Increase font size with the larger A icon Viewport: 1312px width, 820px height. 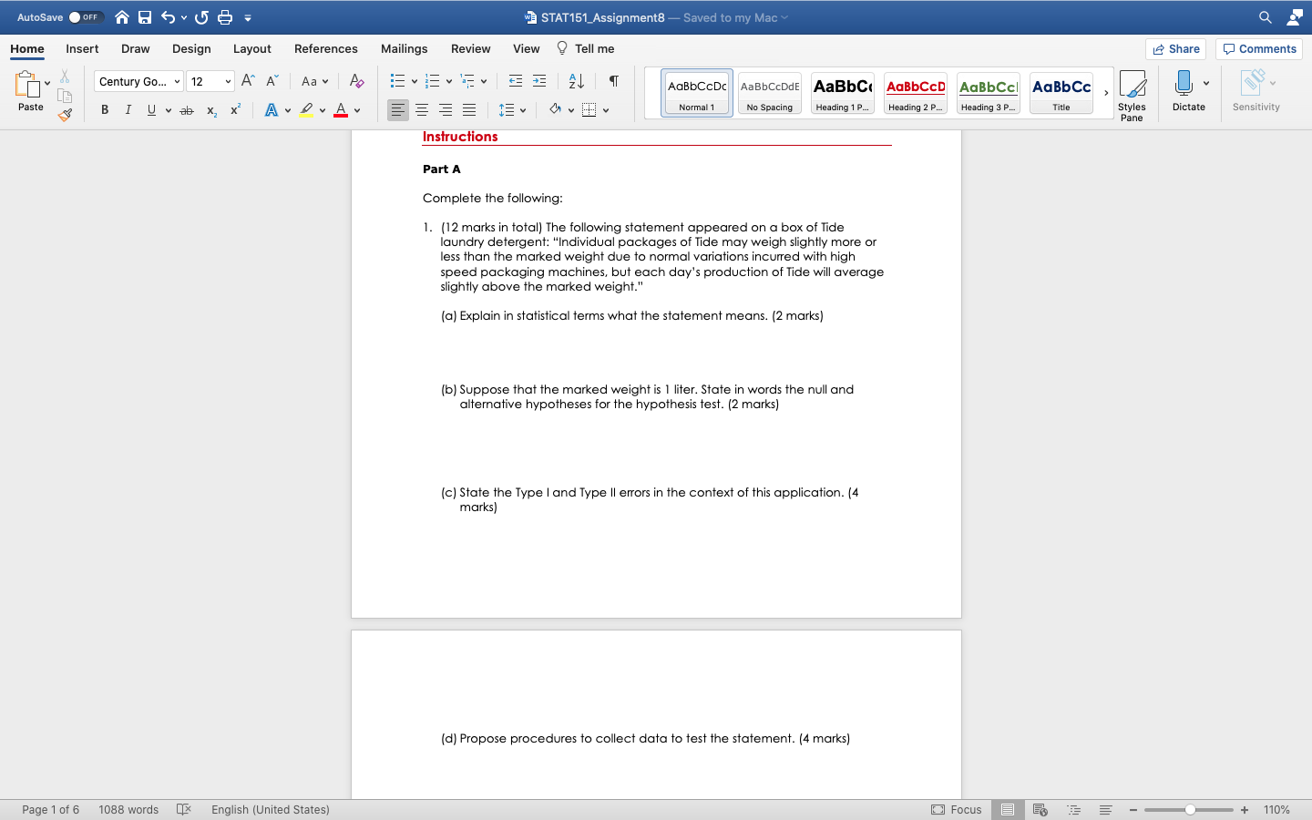click(248, 81)
